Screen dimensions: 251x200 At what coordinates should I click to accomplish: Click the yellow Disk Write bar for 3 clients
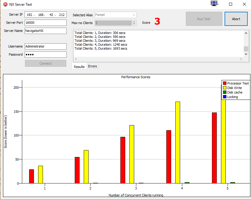132,154
